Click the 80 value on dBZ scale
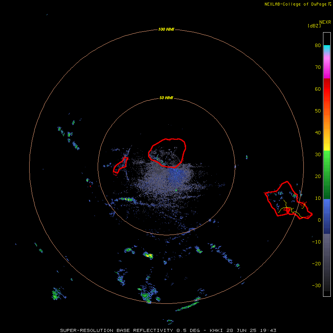333x333 pixels. pyautogui.click(x=318, y=46)
